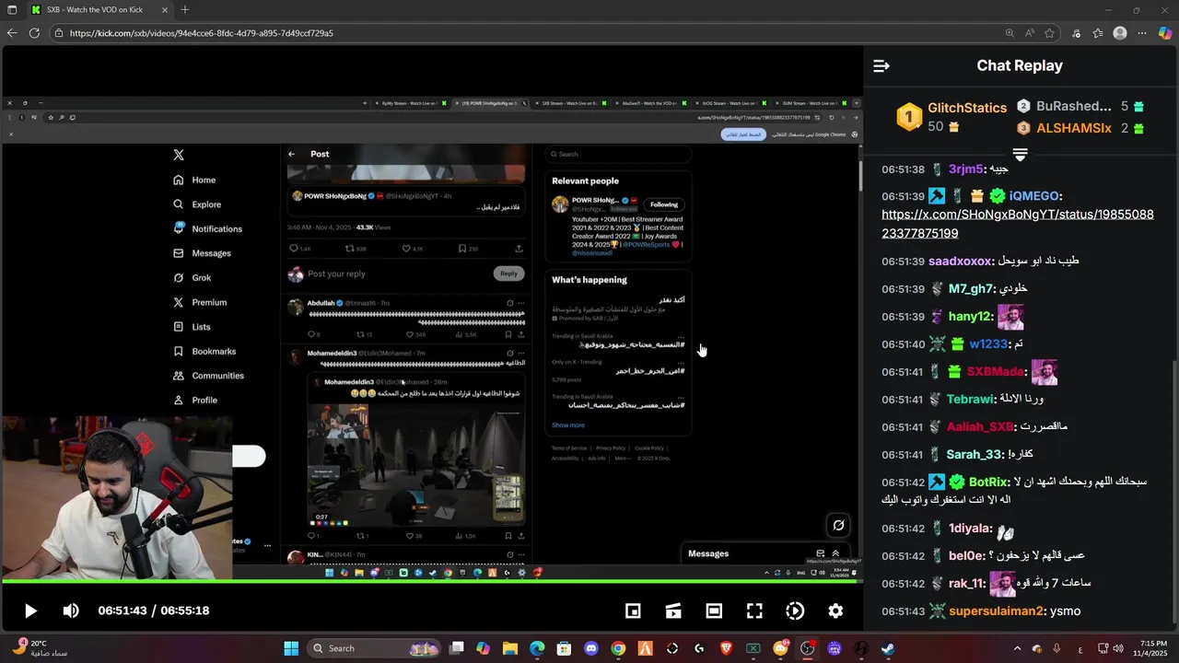Screen dimensions: 1179x663
Task: Click username SXBMada in chat
Action: [x=996, y=372]
